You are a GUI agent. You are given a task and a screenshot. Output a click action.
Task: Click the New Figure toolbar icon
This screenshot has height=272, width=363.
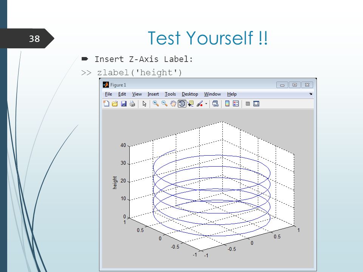[106, 104]
